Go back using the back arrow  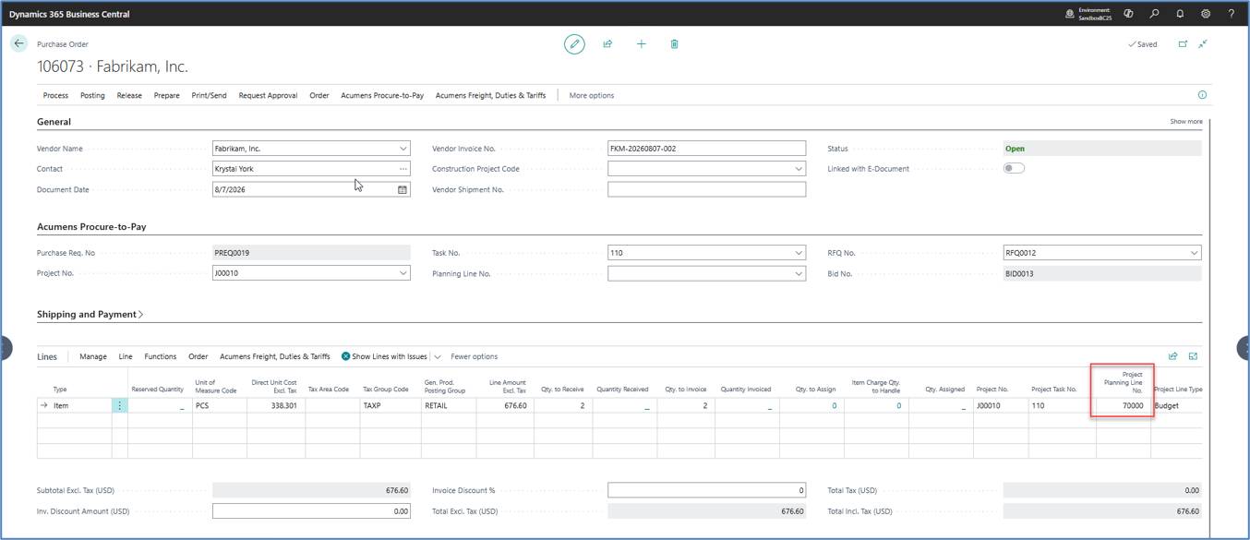tap(18, 43)
